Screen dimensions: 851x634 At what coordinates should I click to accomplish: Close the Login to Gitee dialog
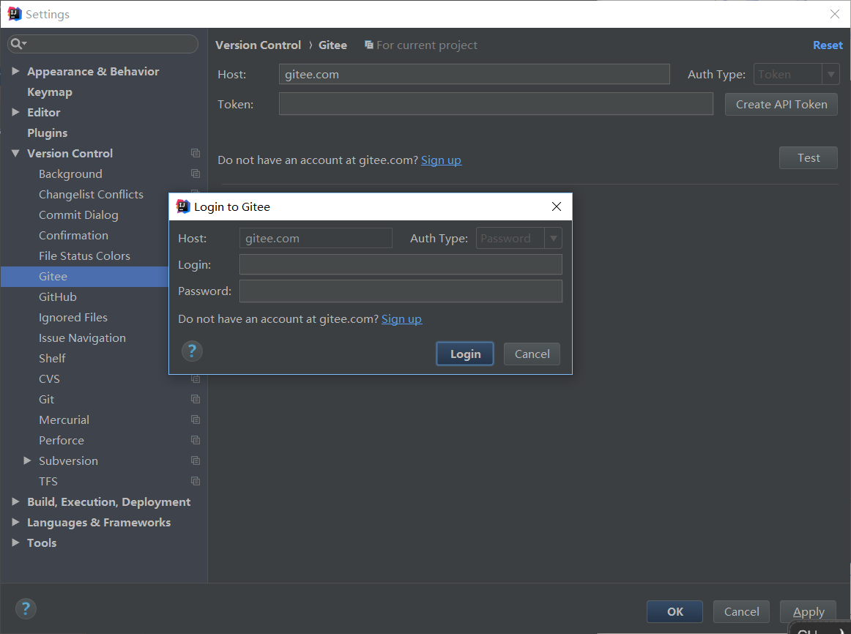(x=557, y=206)
